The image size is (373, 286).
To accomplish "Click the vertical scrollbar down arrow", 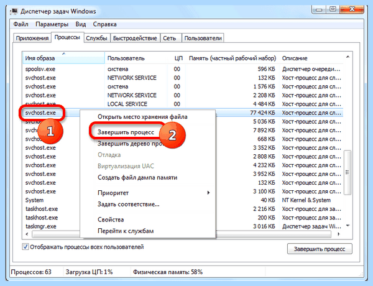I will pyautogui.click(x=348, y=226).
